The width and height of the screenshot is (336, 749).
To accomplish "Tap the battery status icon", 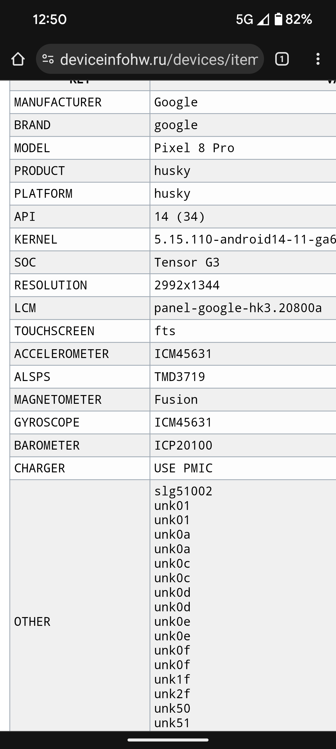I will (278, 19).
